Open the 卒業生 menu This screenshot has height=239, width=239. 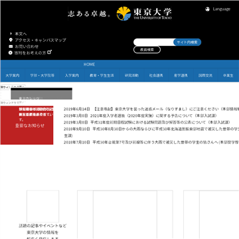pyautogui.click(x=228, y=76)
